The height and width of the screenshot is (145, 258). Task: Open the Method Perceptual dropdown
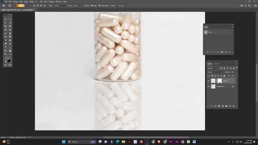tap(122, 6)
